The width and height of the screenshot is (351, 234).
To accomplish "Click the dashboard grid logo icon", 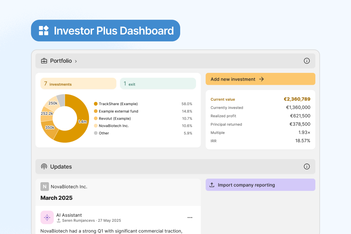I will [x=44, y=30].
